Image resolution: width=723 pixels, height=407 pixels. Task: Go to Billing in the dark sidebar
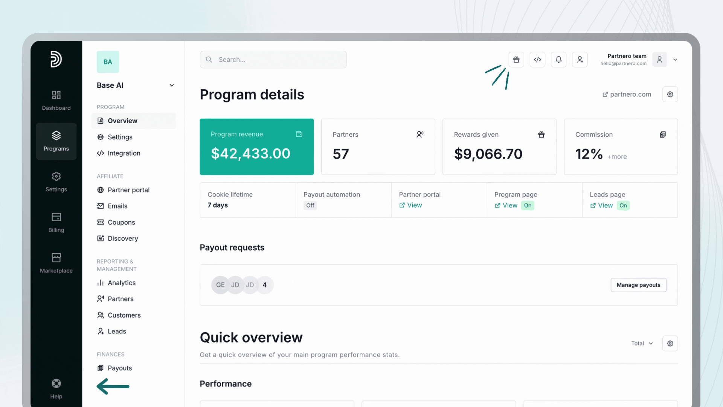56,222
